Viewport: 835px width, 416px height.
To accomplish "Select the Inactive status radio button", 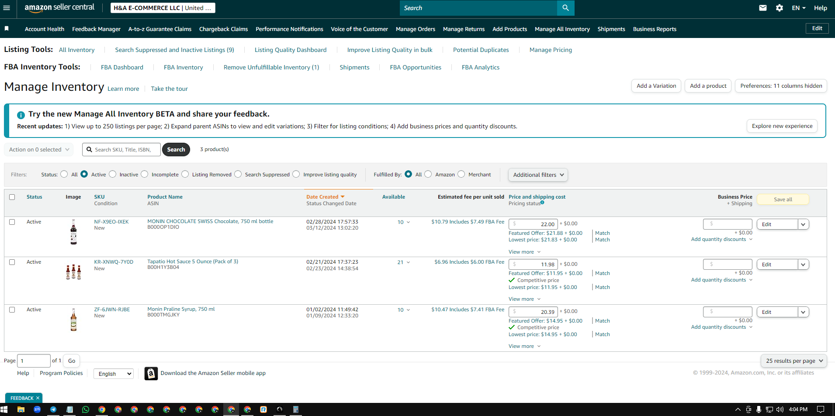I will pyautogui.click(x=113, y=174).
